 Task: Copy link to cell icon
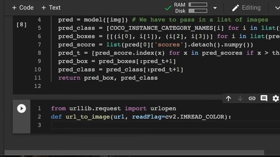tap(252, 99)
